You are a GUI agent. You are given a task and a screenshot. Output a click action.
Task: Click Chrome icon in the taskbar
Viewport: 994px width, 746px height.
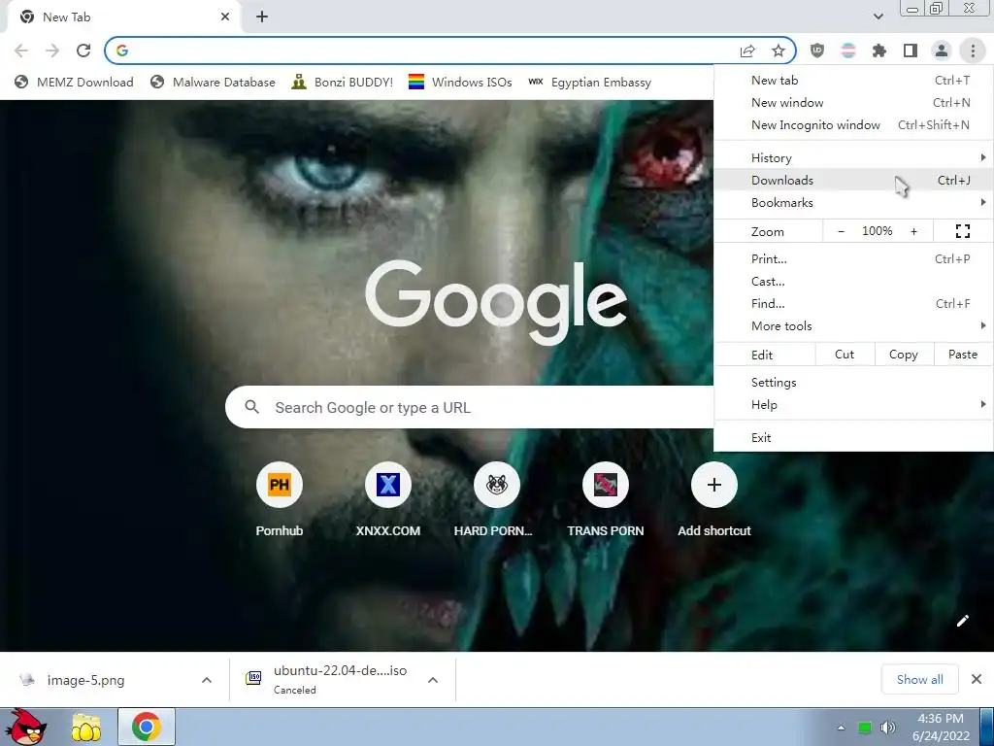pyautogui.click(x=147, y=727)
